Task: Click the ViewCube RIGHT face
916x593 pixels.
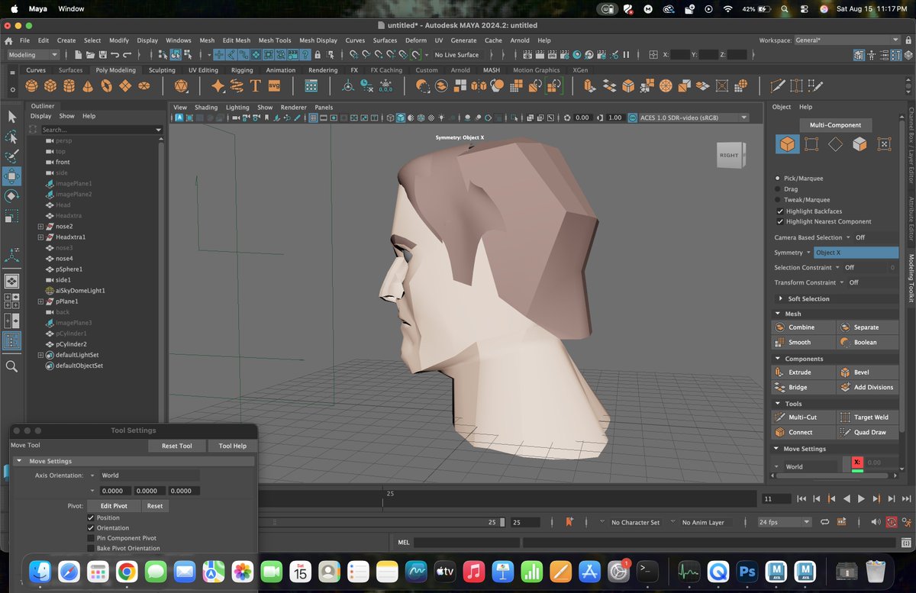Action: [x=729, y=155]
